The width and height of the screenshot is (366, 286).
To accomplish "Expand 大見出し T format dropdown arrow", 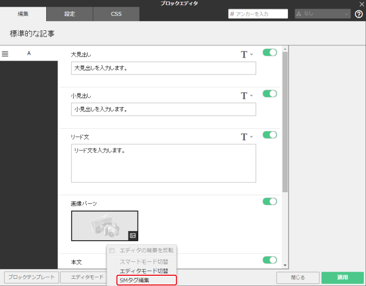I will click(252, 54).
